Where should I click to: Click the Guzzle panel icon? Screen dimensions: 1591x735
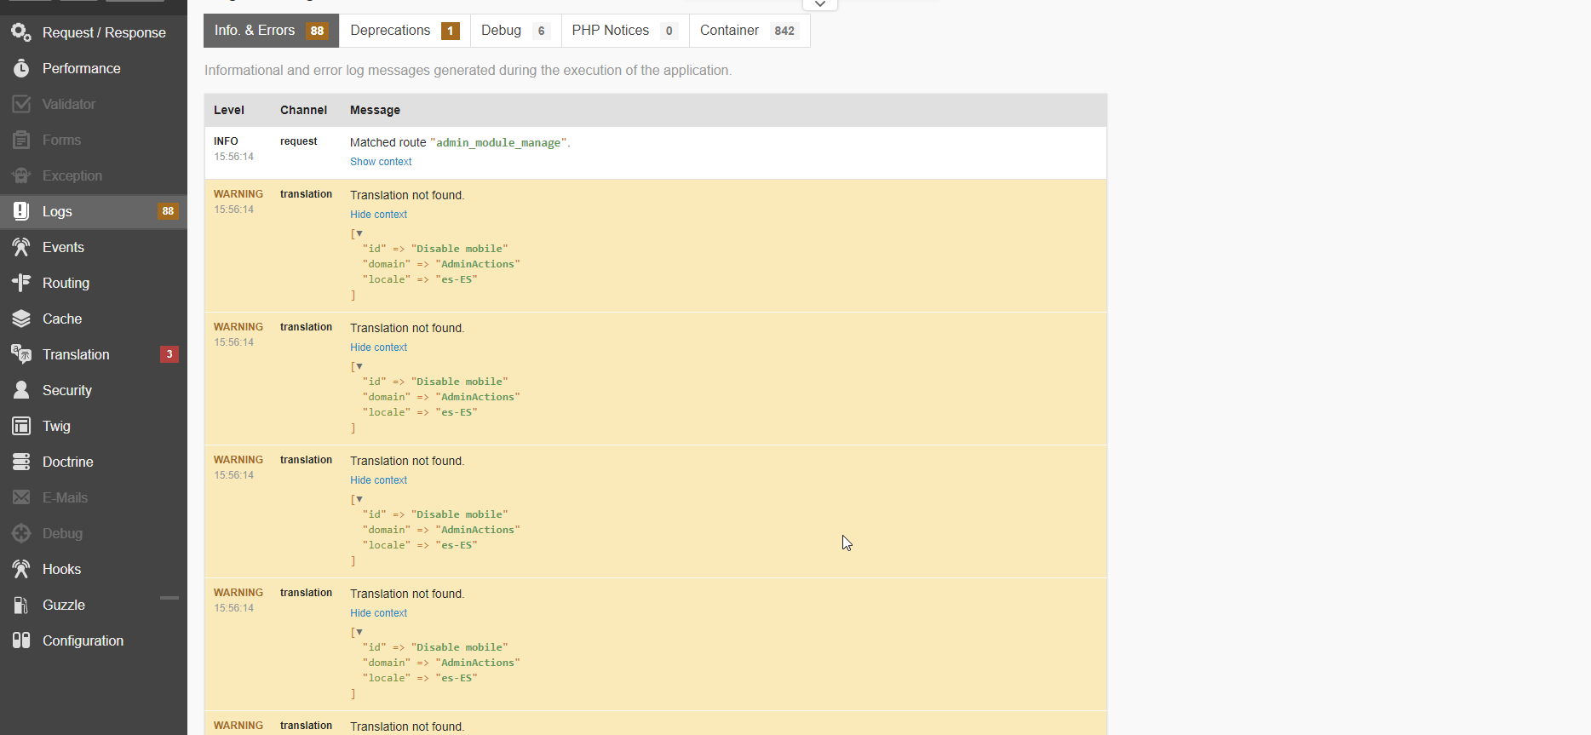pos(21,605)
